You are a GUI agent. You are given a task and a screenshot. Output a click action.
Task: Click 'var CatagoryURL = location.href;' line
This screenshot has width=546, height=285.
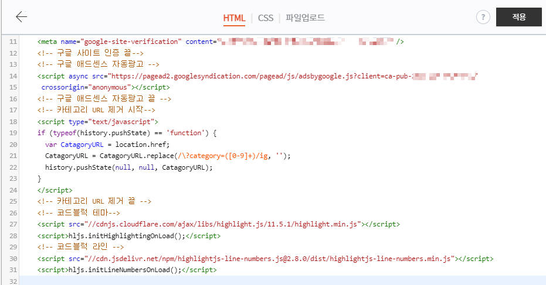[x=107, y=144]
